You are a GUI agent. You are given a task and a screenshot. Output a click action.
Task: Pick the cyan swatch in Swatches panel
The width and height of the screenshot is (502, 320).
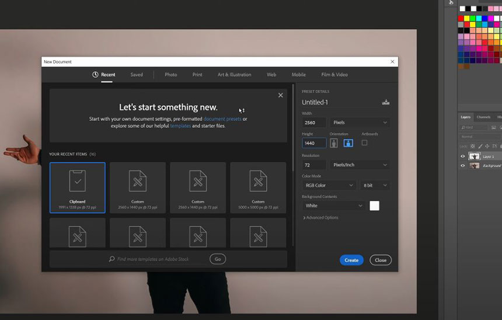(x=479, y=18)
